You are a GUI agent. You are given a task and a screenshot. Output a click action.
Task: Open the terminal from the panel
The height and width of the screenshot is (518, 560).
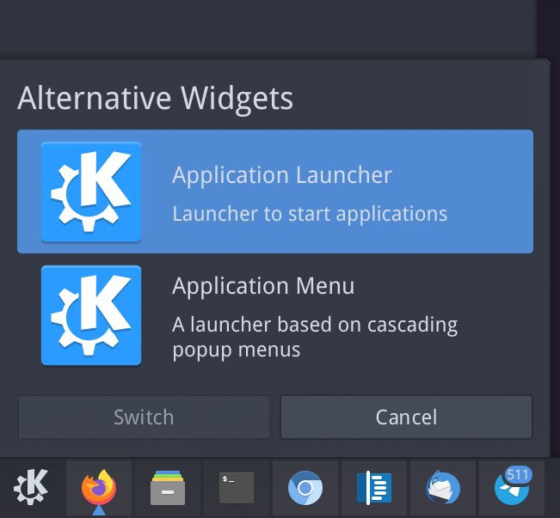tap(237, 488)
